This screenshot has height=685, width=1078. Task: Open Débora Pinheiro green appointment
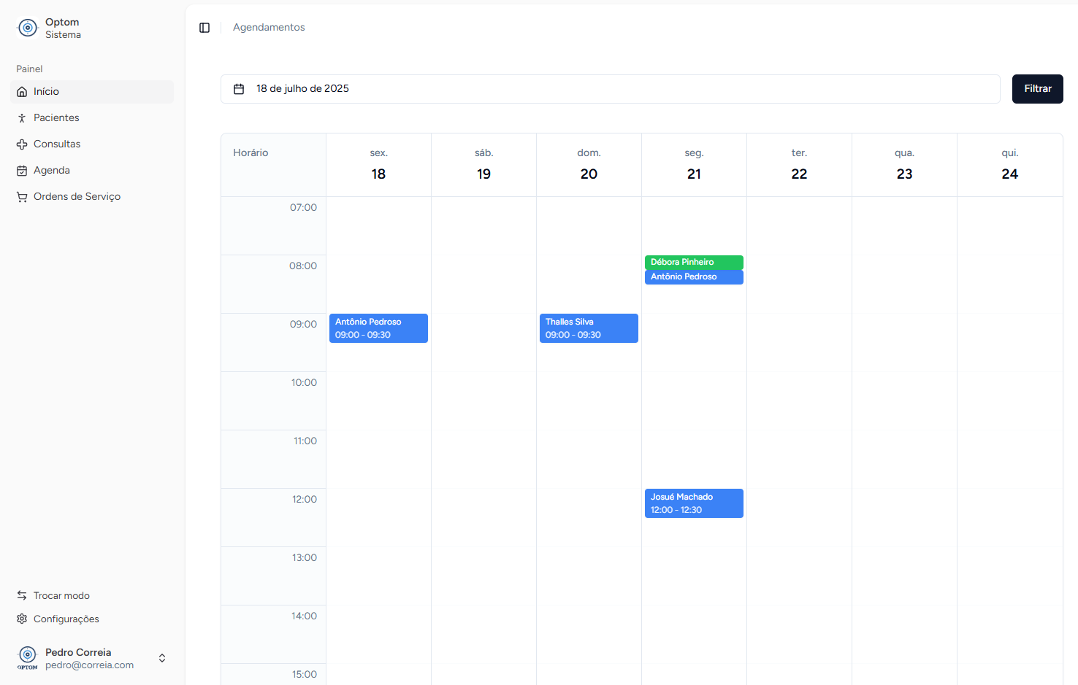[x=693, y=262]
